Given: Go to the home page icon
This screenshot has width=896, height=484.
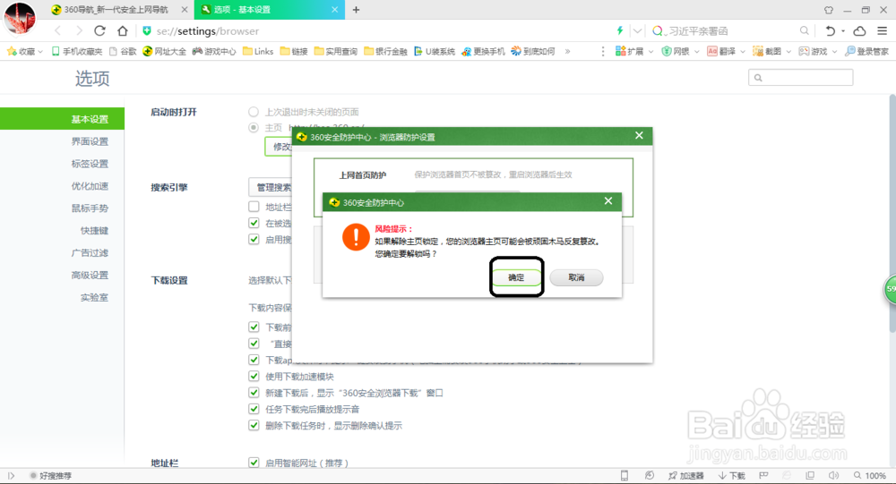Looking at the screenshot, I should pos(122,30).
